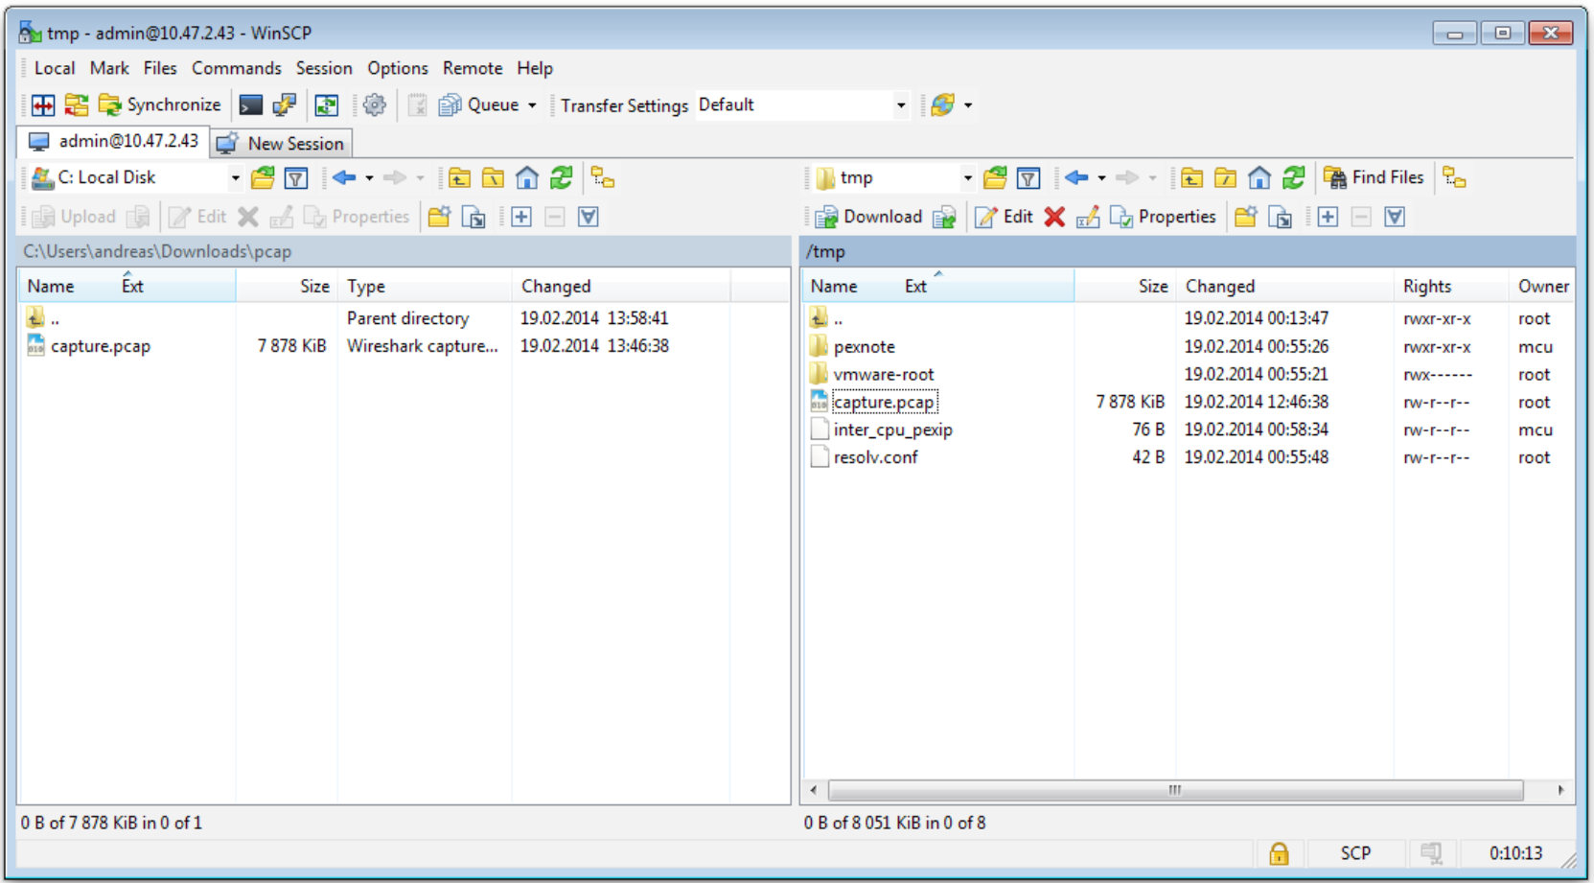
Task: Click the session lock icon in status bar
Action: click(x=1279, y=853)
